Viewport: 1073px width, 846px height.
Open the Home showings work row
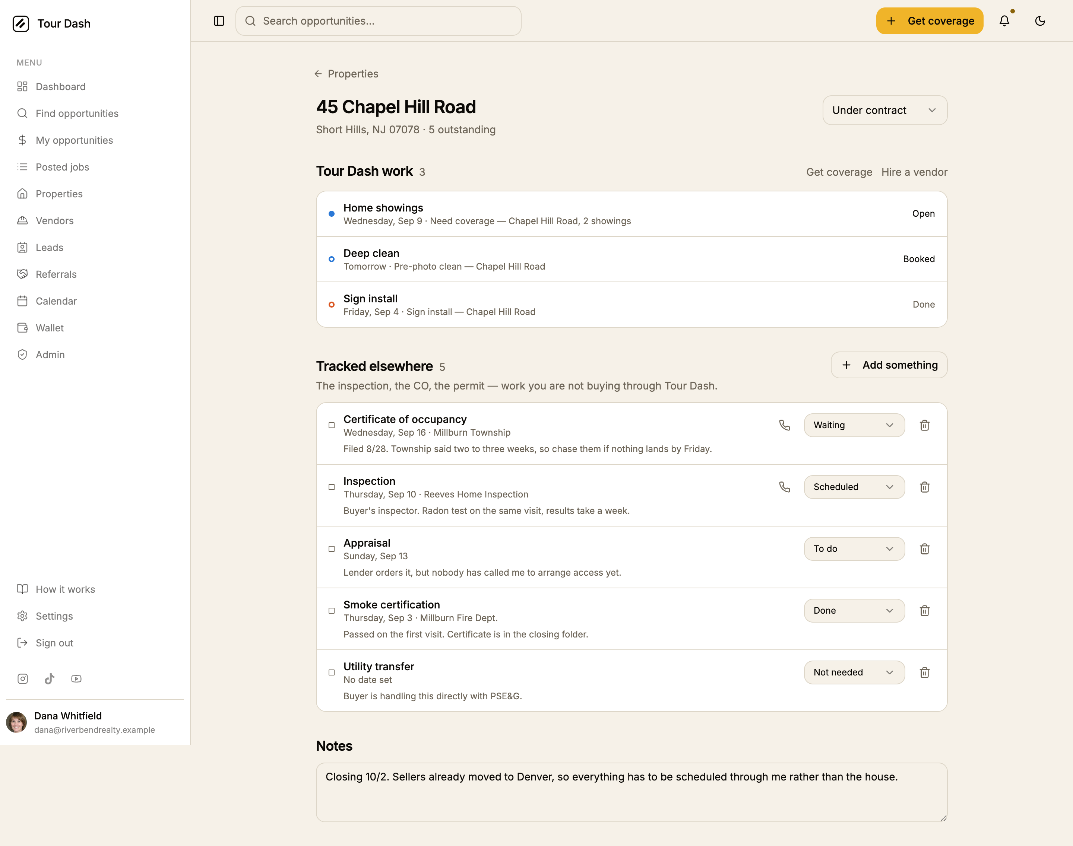tap(632, 213)
